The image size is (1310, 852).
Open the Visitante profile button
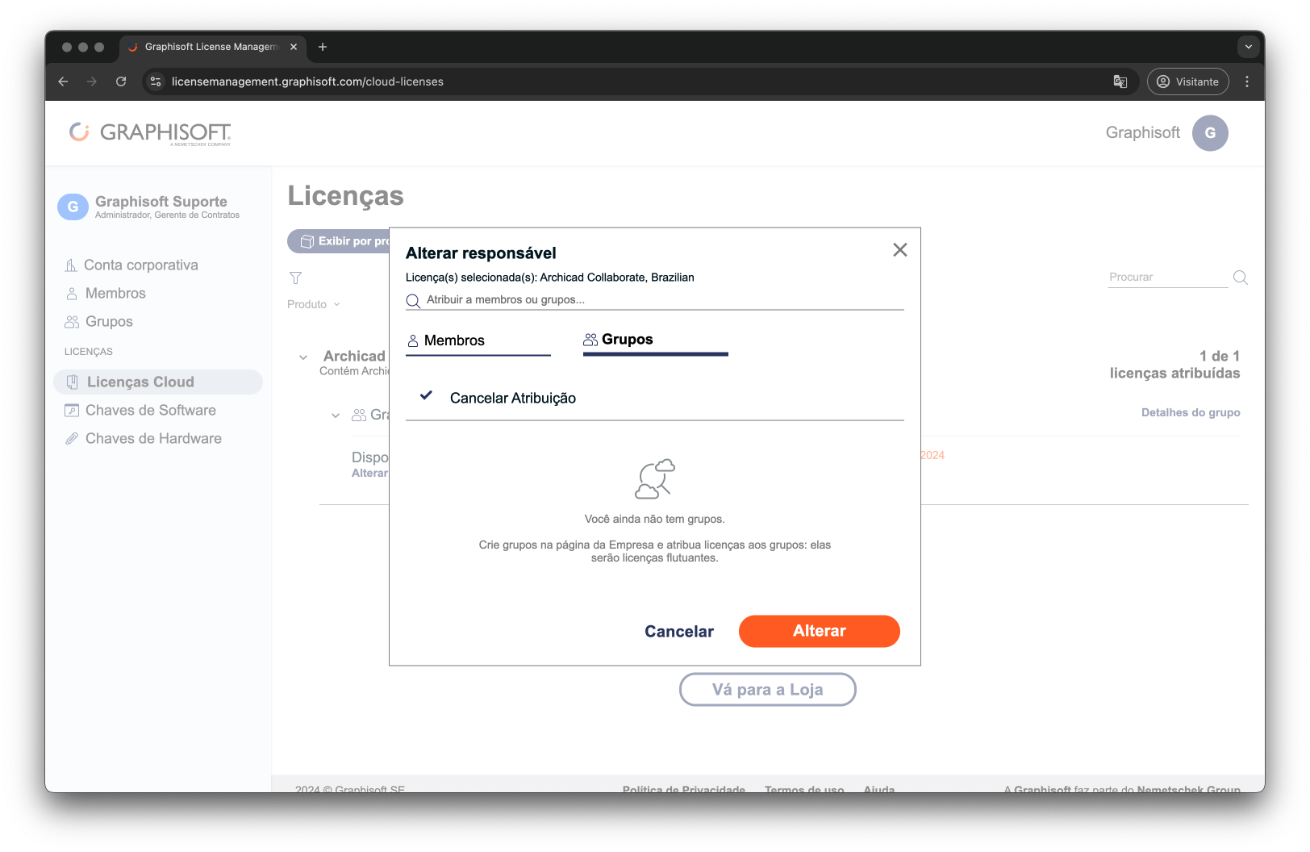tap(1188, 81)
